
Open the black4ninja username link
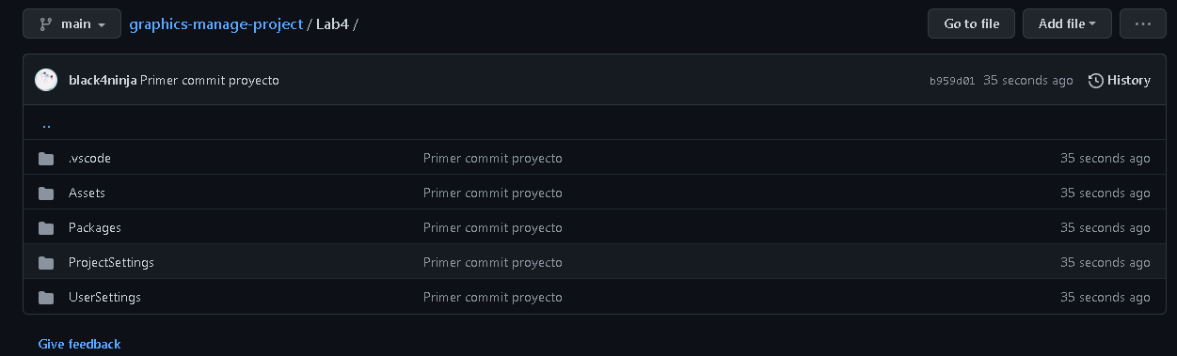pyautogui.click(x=103, y=80)
